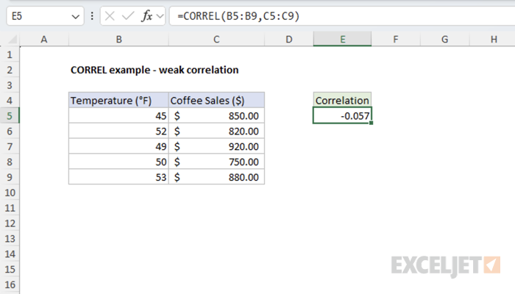The image size is (515, 294).
Task: Select column C header
Action: point(216,40)
